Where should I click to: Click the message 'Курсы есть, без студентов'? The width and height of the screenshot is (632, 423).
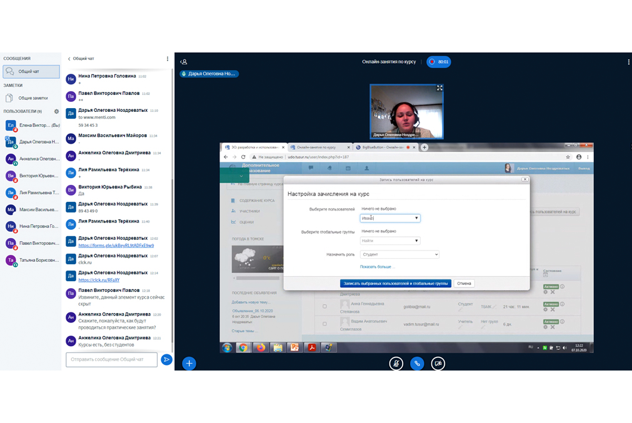106,345
